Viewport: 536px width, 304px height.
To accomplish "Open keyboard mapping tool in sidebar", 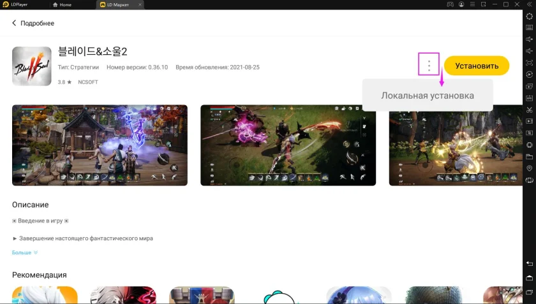I will point(529,27).
